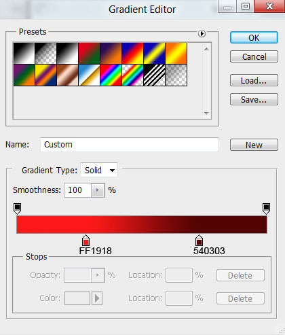Image resolution: width=285 pixels, height=335 pixels.
Task: Choose the Foreground to Transparent preset
Action: 45,53
